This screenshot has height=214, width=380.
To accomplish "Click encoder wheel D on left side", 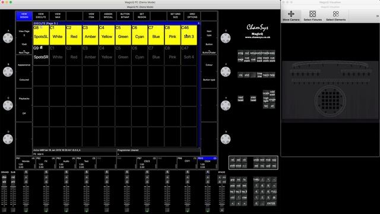I will pos(8,139).
